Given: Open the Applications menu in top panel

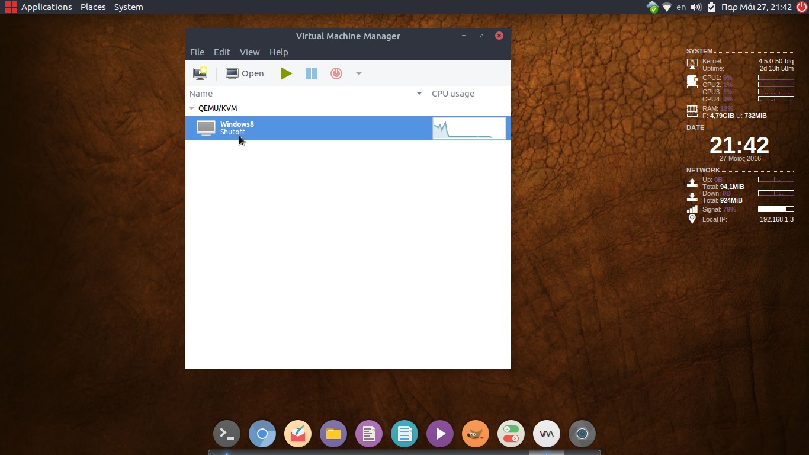Looking at the screenshot, I should tap(39, 7).
